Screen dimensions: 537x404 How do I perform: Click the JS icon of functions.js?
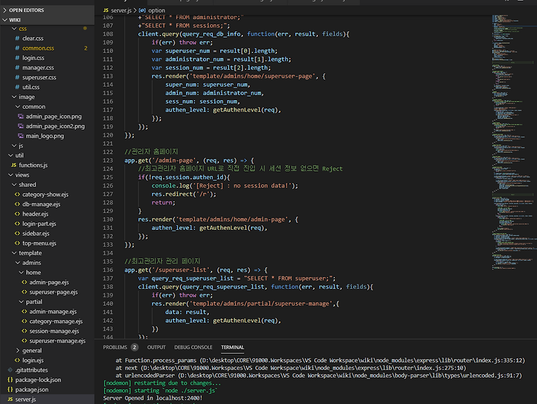coord(13,165)
